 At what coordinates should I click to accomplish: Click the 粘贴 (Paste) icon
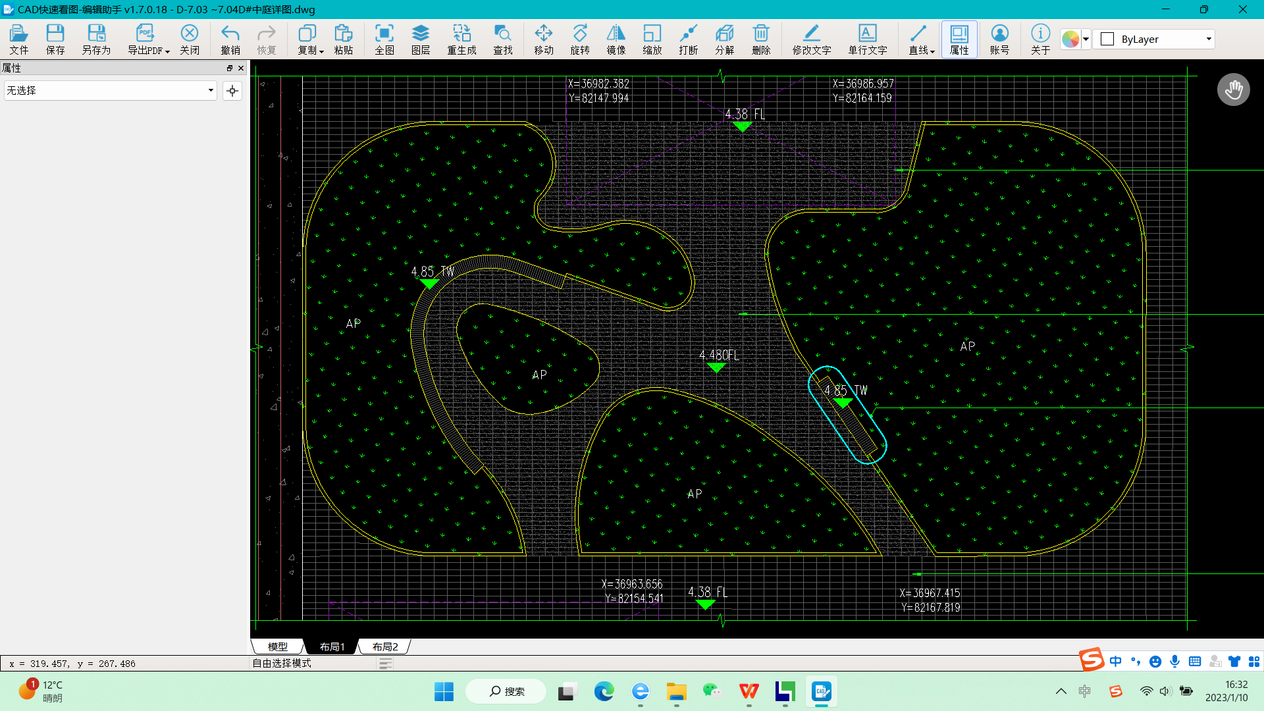click(x=344, y=39)
